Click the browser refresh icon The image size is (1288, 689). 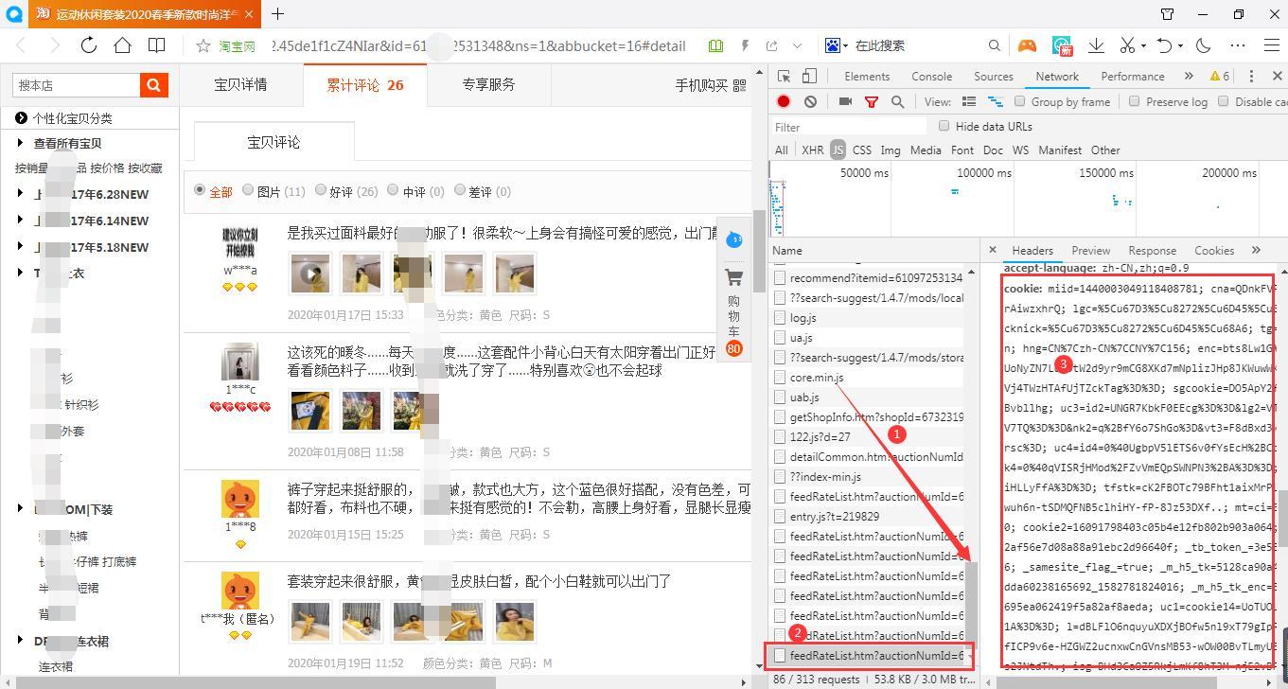pos(88,45)
